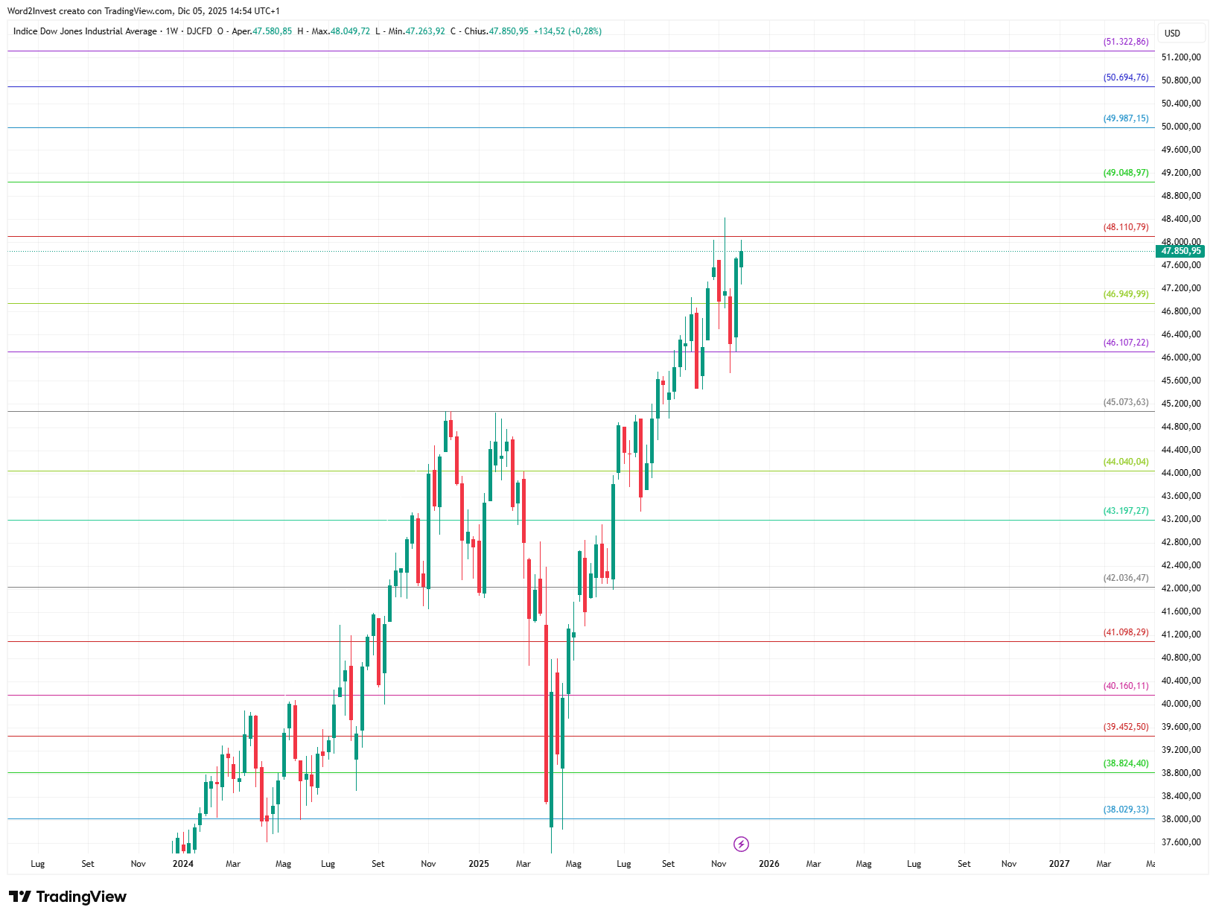
Task: Click the 44.000,00 price scale value
Action: point(1181,473)
